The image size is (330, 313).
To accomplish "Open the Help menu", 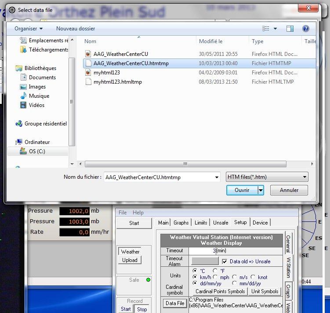I will 138,213.
